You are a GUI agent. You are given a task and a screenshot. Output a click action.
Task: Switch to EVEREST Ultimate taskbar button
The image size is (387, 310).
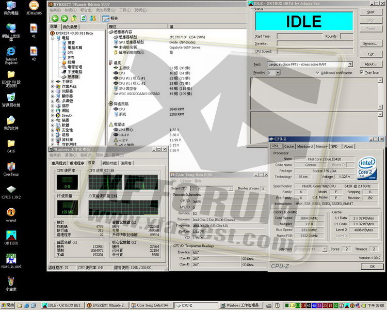[107, 305]
